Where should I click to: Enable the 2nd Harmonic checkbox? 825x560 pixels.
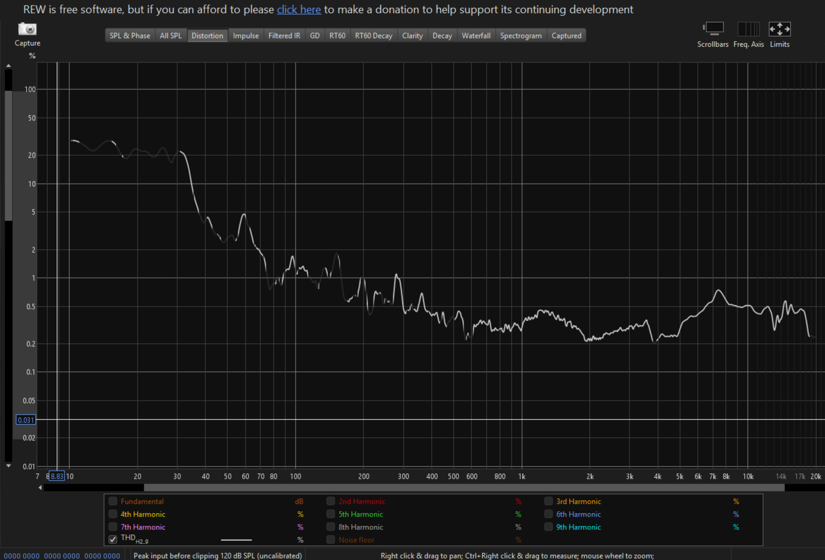coord(331,501)
